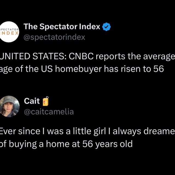Click the blue verified badge

(106, 27)
